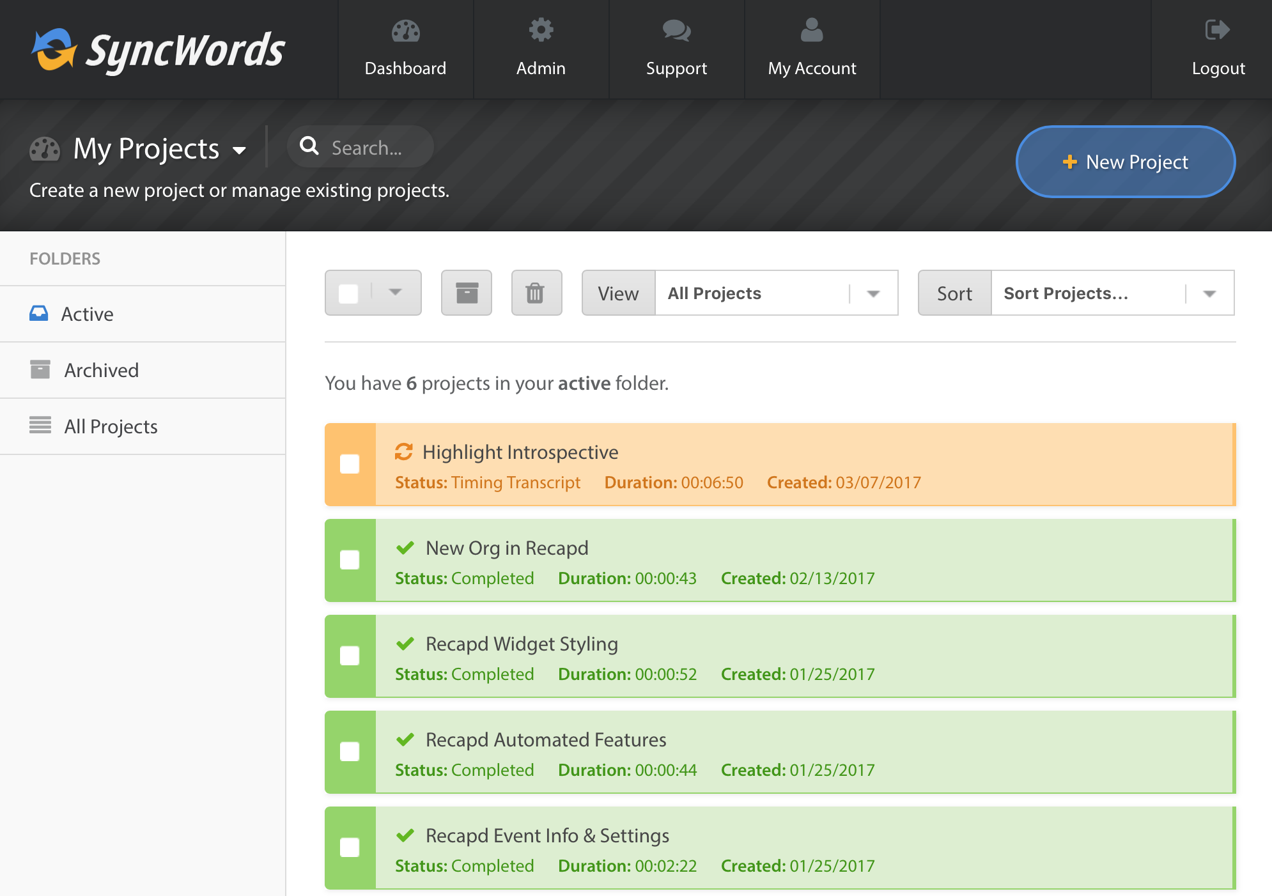Check the Recapd Event Info & Settings checkbox
This screenshot has width=1272, height=896.
pos(350,847)
